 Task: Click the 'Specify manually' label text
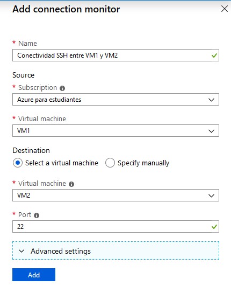143,163
